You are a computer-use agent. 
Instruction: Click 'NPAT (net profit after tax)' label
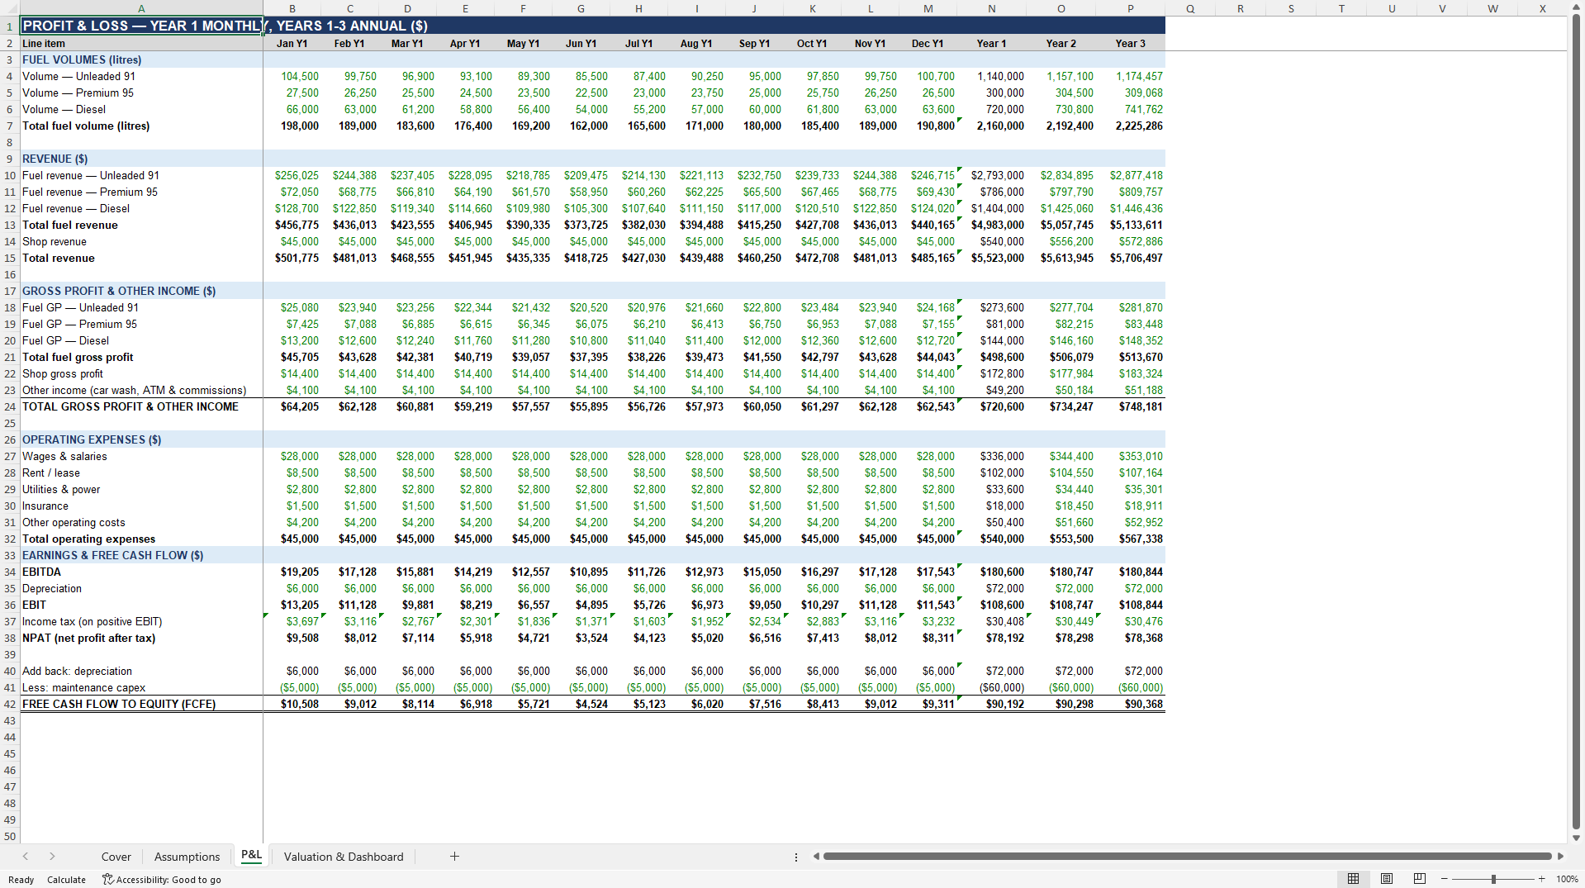(88, 638)
